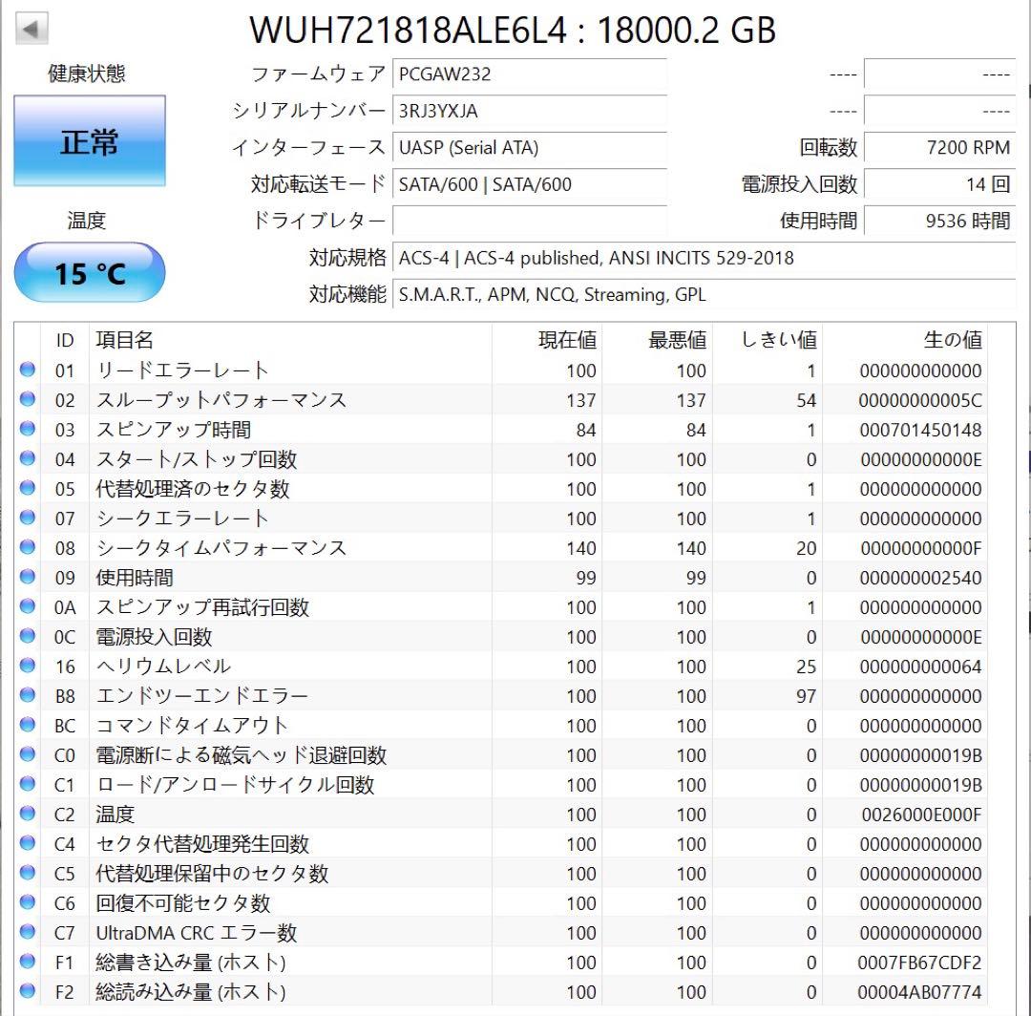Click the status dot beside UltraDMA CRC エラー数
Viewport: 1031px width, 1016px height.
point(29,932)
